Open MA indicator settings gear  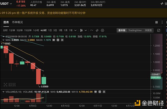click(x=58, y=40)
